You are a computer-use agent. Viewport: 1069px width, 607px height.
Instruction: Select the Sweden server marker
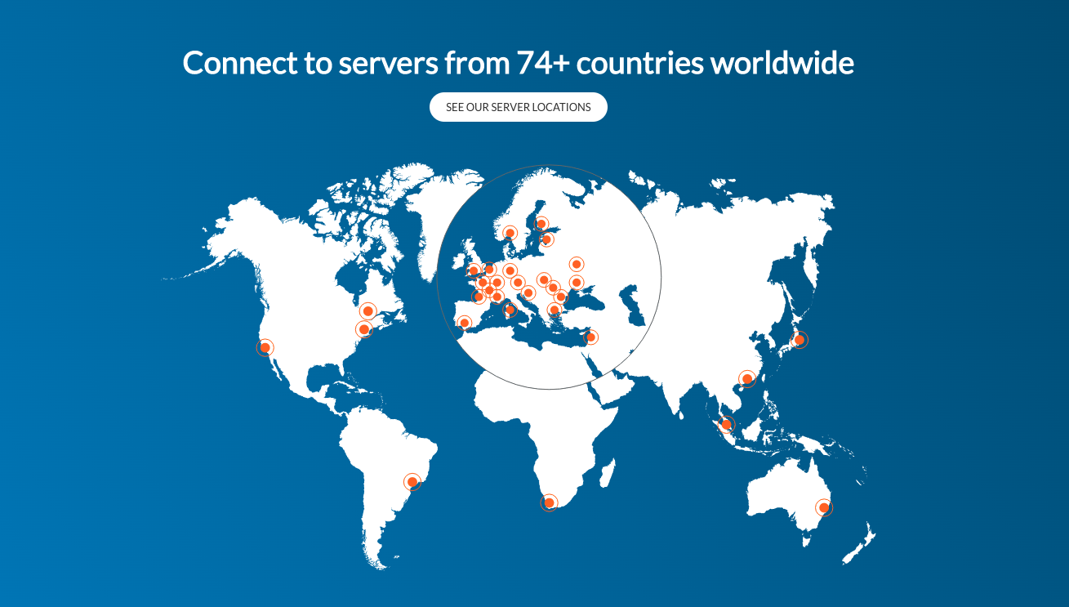point(541,223)
